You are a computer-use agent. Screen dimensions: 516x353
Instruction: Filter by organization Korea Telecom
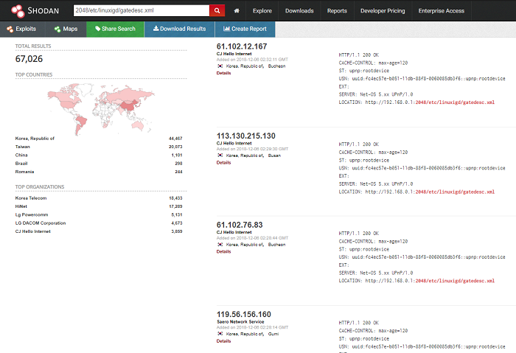(31, 198)
